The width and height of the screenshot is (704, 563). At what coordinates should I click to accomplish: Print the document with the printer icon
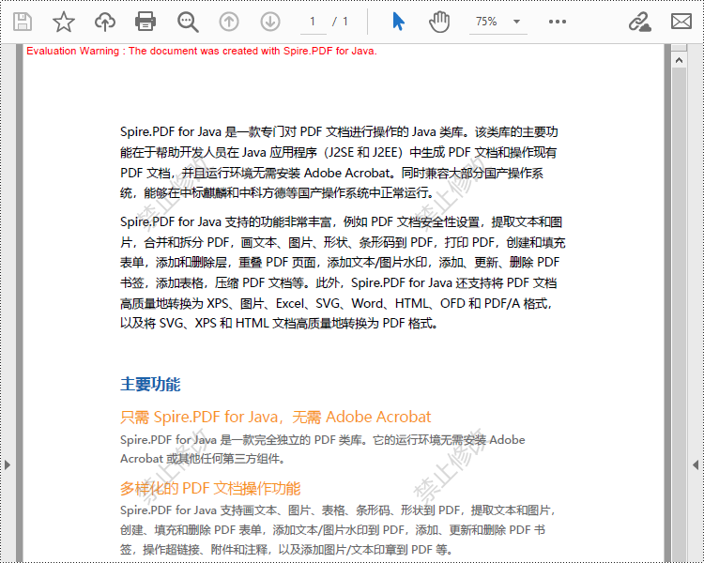(x=145, y=22)
